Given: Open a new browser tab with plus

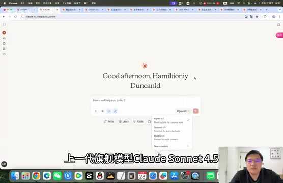Looking at the screenshot, I should click(267, 10).
